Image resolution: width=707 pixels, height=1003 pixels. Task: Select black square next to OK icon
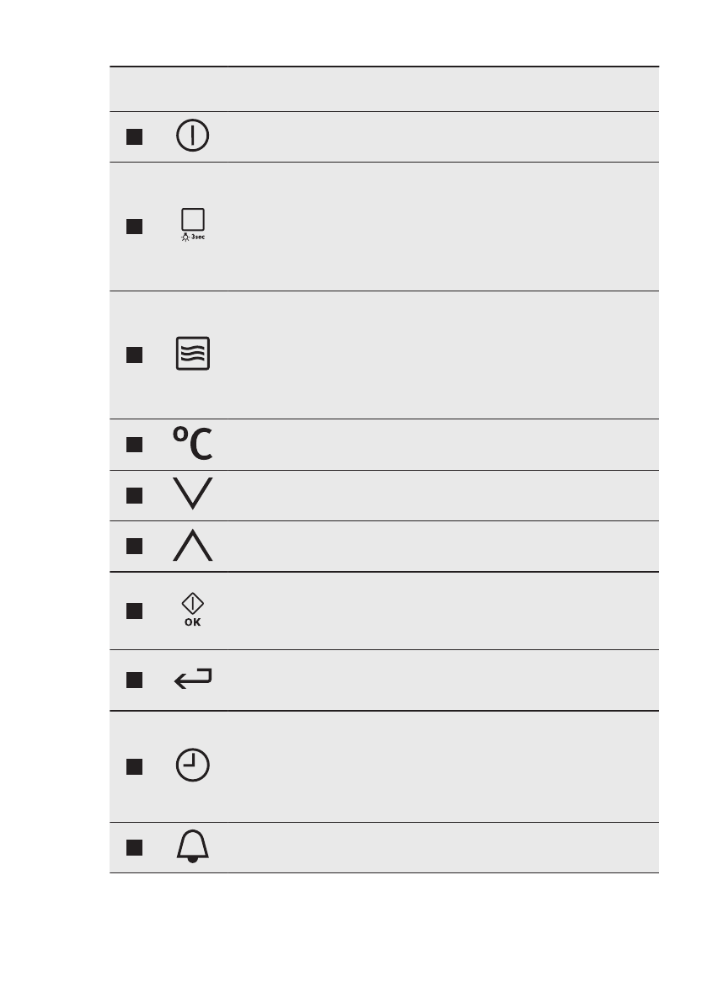[x=134, y=611]
